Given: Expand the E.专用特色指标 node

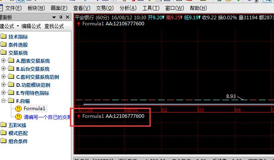Looking at the screenshot, I should pyautogui.click(x=3, y=93).
